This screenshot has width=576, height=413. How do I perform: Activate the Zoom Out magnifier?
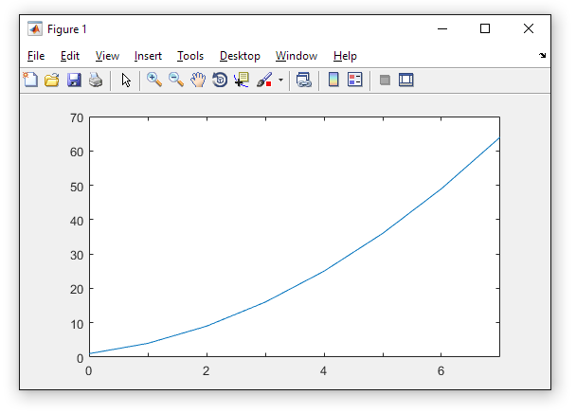[x=176, y=80]
